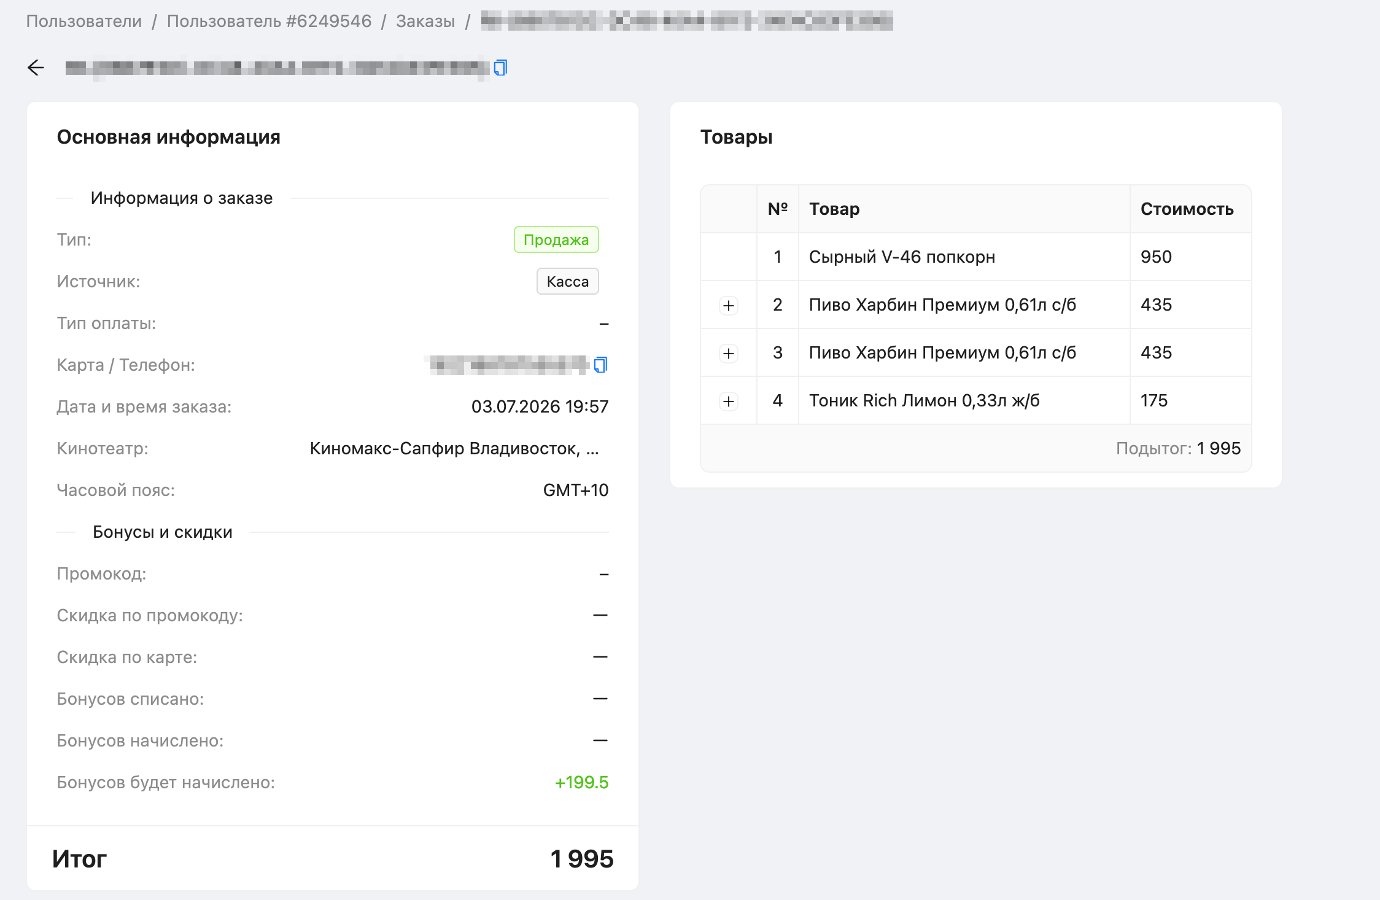Select the Сырный V-46 попкорн row
The height and width of the screenshot is (900, 1380).
tap(976, 257)
